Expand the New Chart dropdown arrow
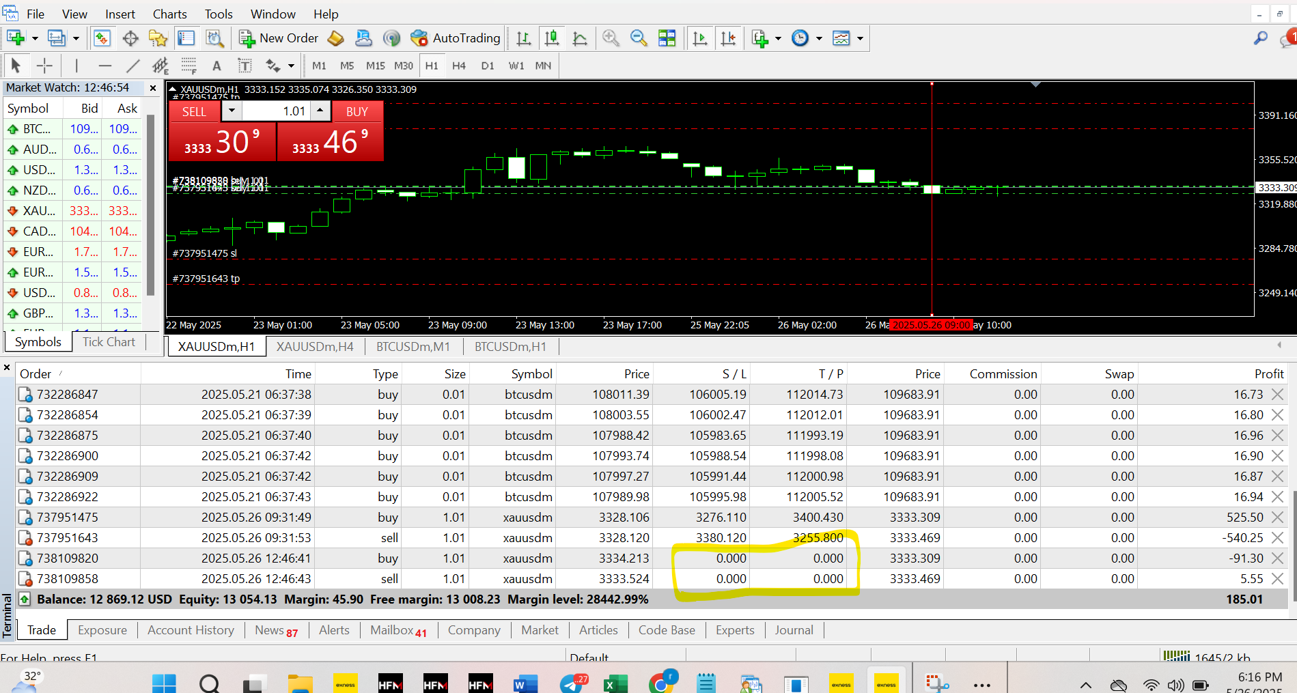 35,38
